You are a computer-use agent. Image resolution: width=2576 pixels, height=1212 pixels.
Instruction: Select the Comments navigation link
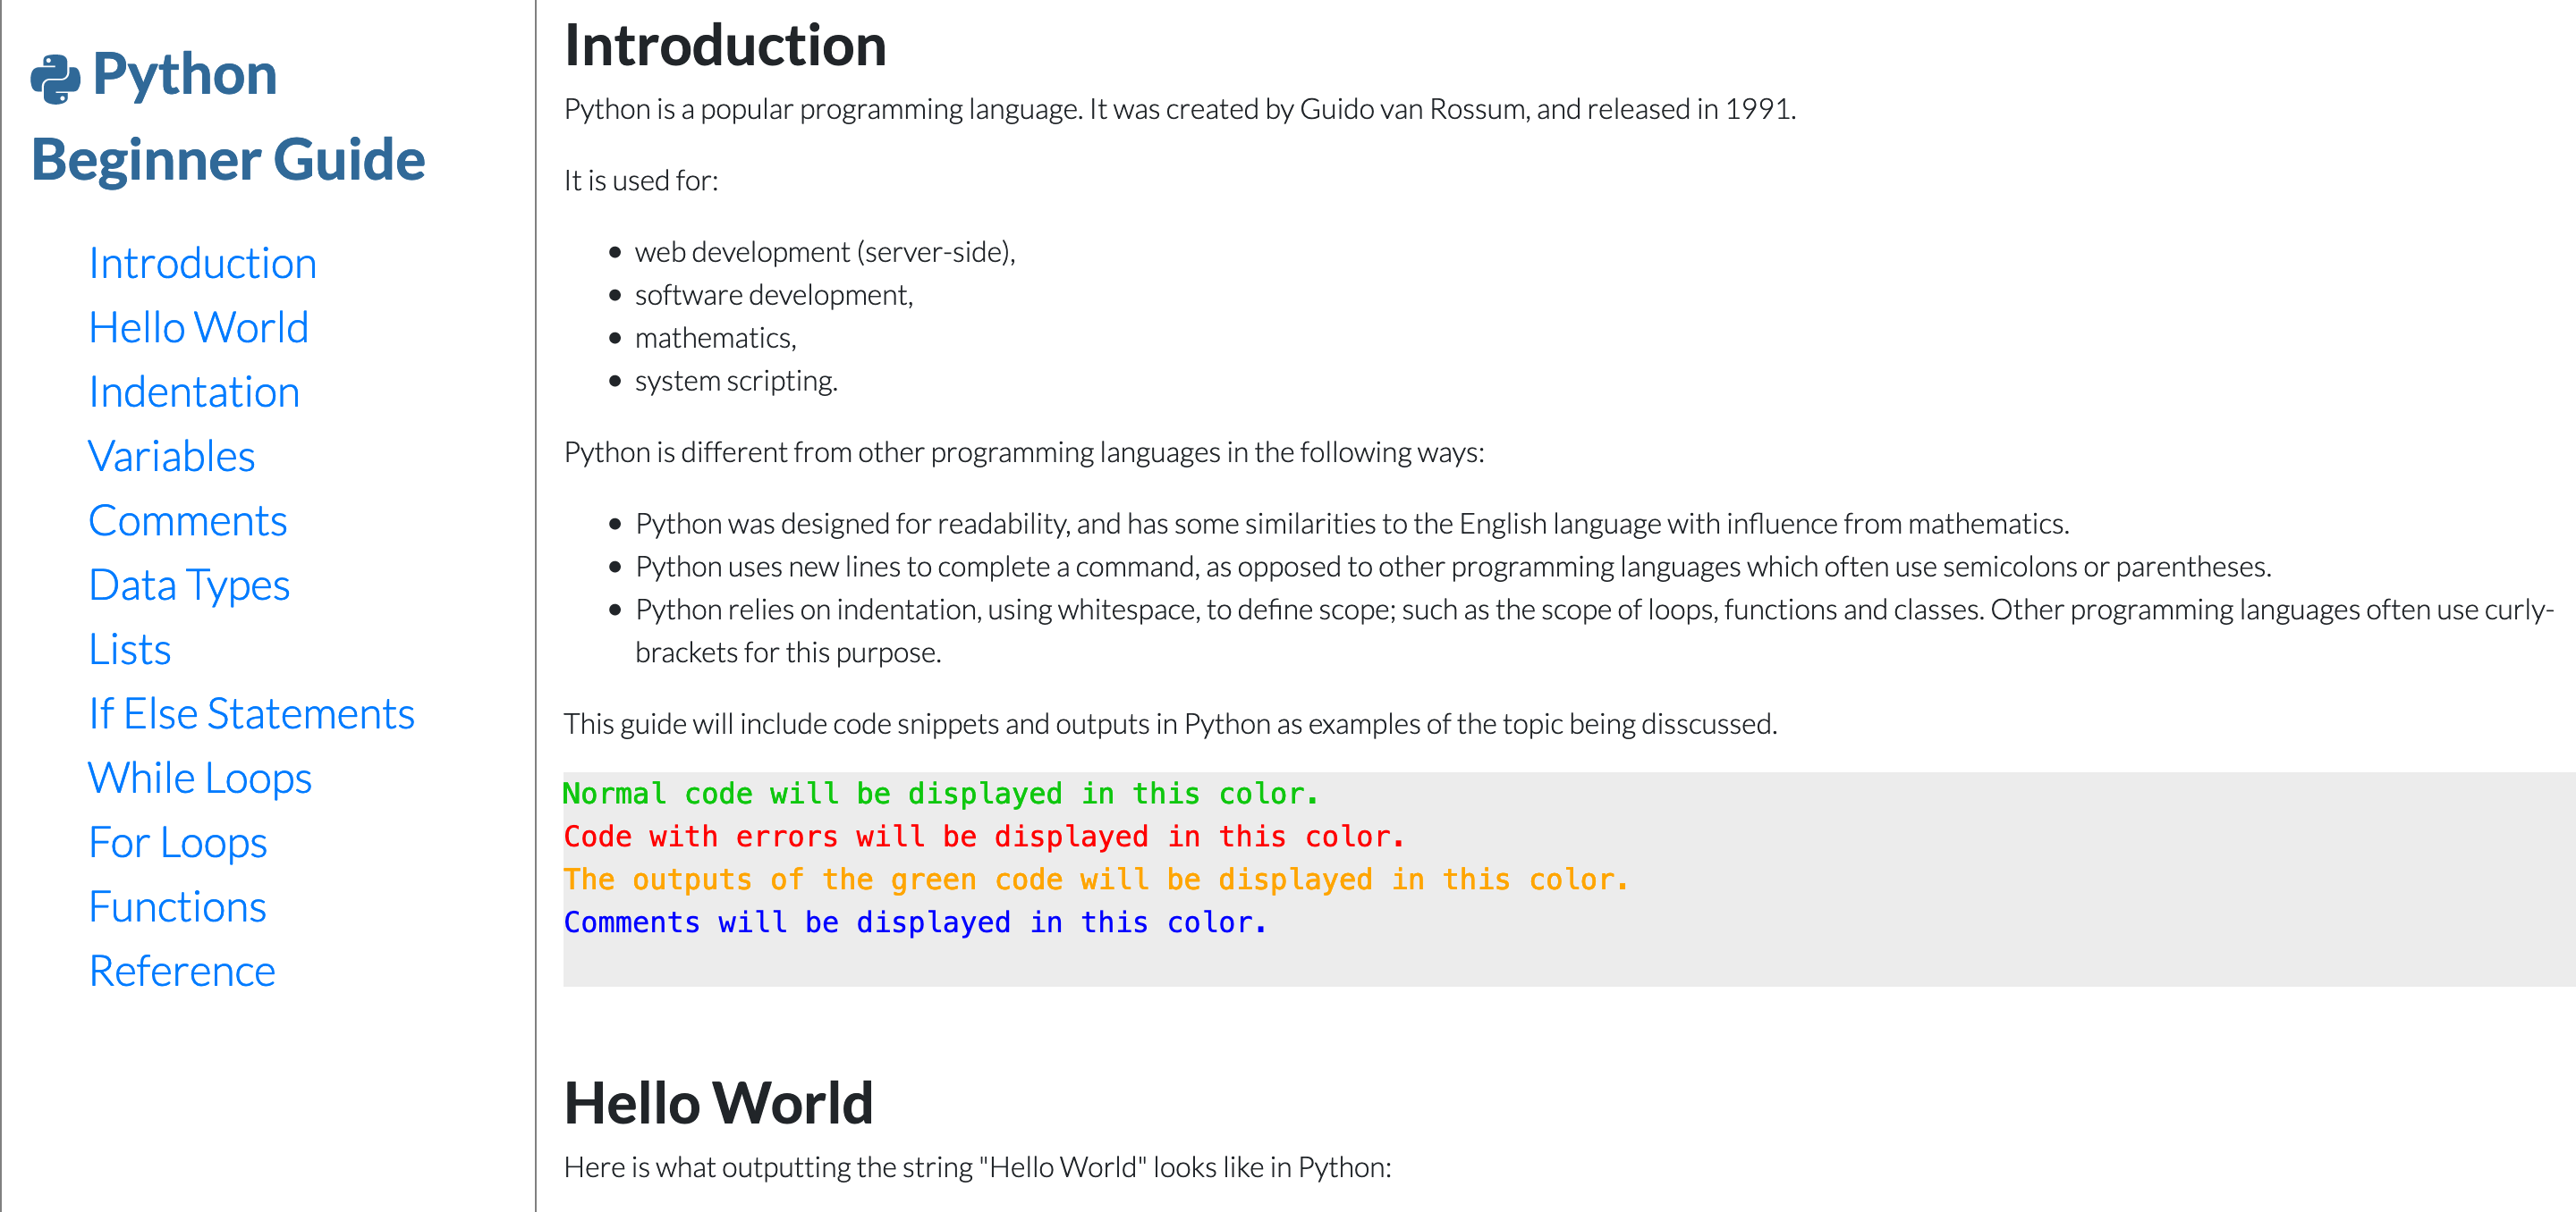click(x=187, y=522)
